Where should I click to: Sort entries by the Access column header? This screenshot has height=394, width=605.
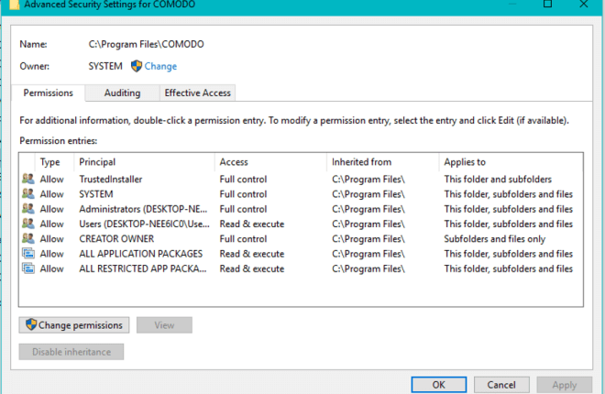tap(270, 162)
